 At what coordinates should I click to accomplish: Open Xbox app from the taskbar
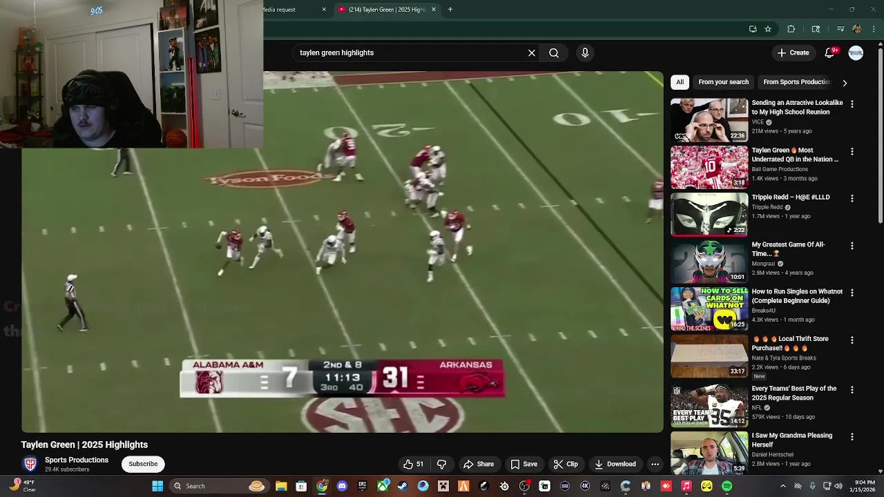coord(383,486)
